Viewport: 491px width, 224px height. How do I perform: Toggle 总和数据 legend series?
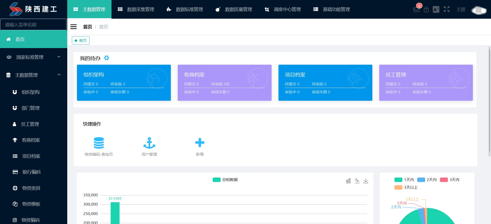point(225,180)
